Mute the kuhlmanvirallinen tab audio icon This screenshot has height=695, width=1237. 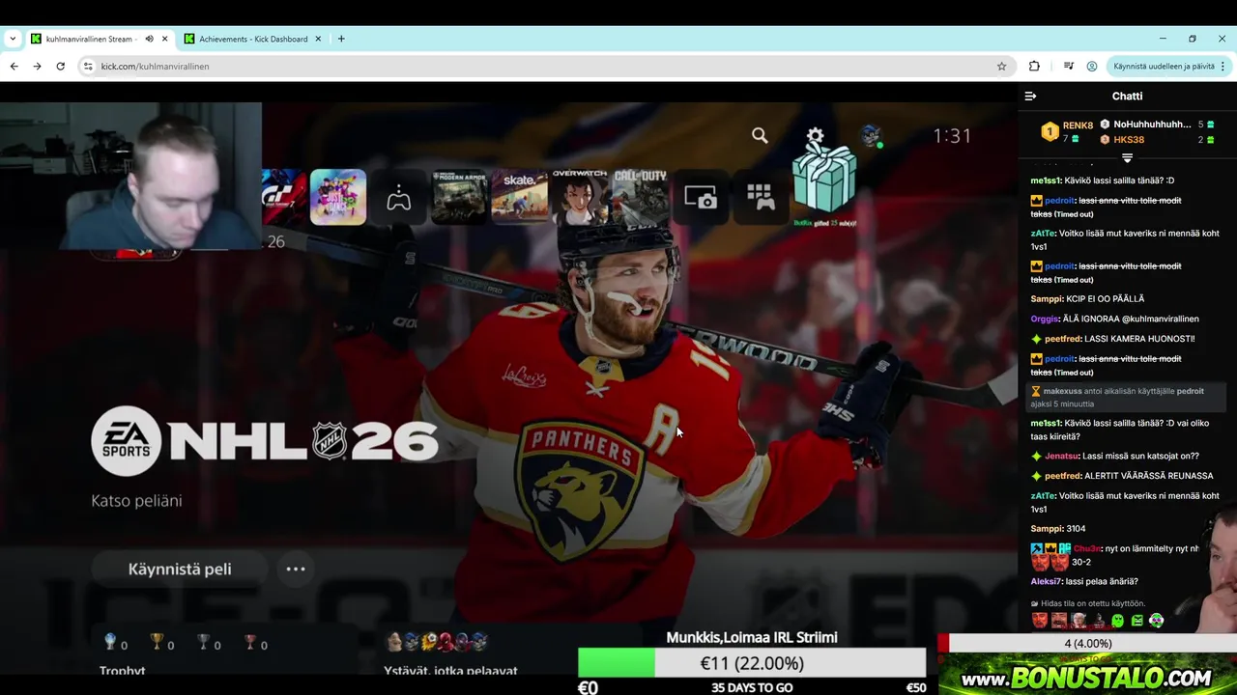point(149,39)
